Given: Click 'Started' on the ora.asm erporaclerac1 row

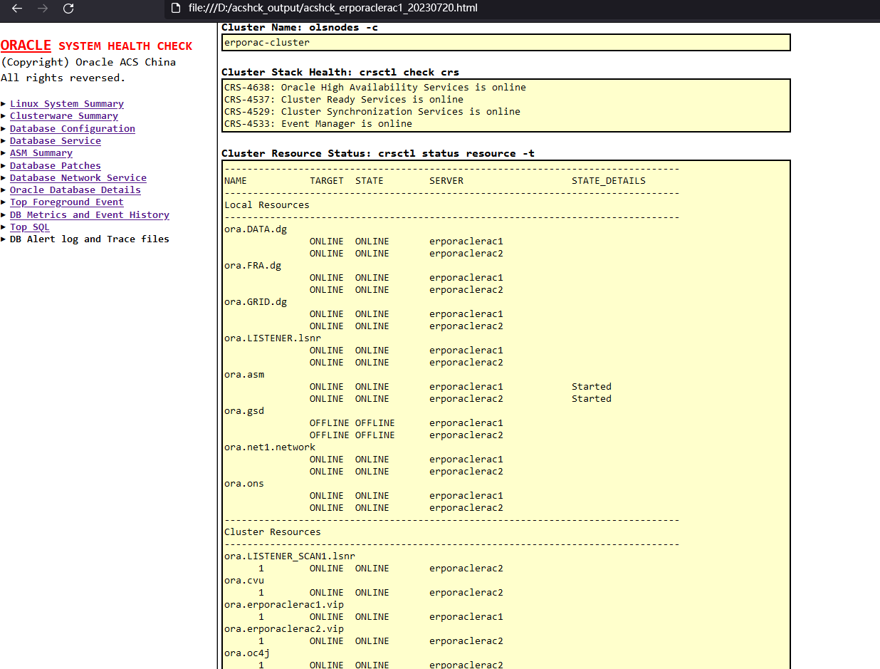Looking at the screenshot, I should point(592,387).
